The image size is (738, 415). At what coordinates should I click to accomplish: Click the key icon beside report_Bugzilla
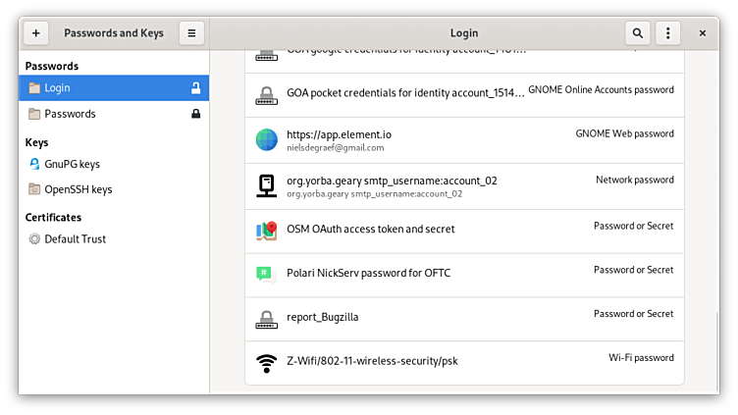point(266,319)
